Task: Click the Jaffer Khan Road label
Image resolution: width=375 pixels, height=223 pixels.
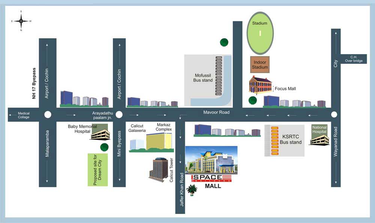Action: click(x=182, y=190)
